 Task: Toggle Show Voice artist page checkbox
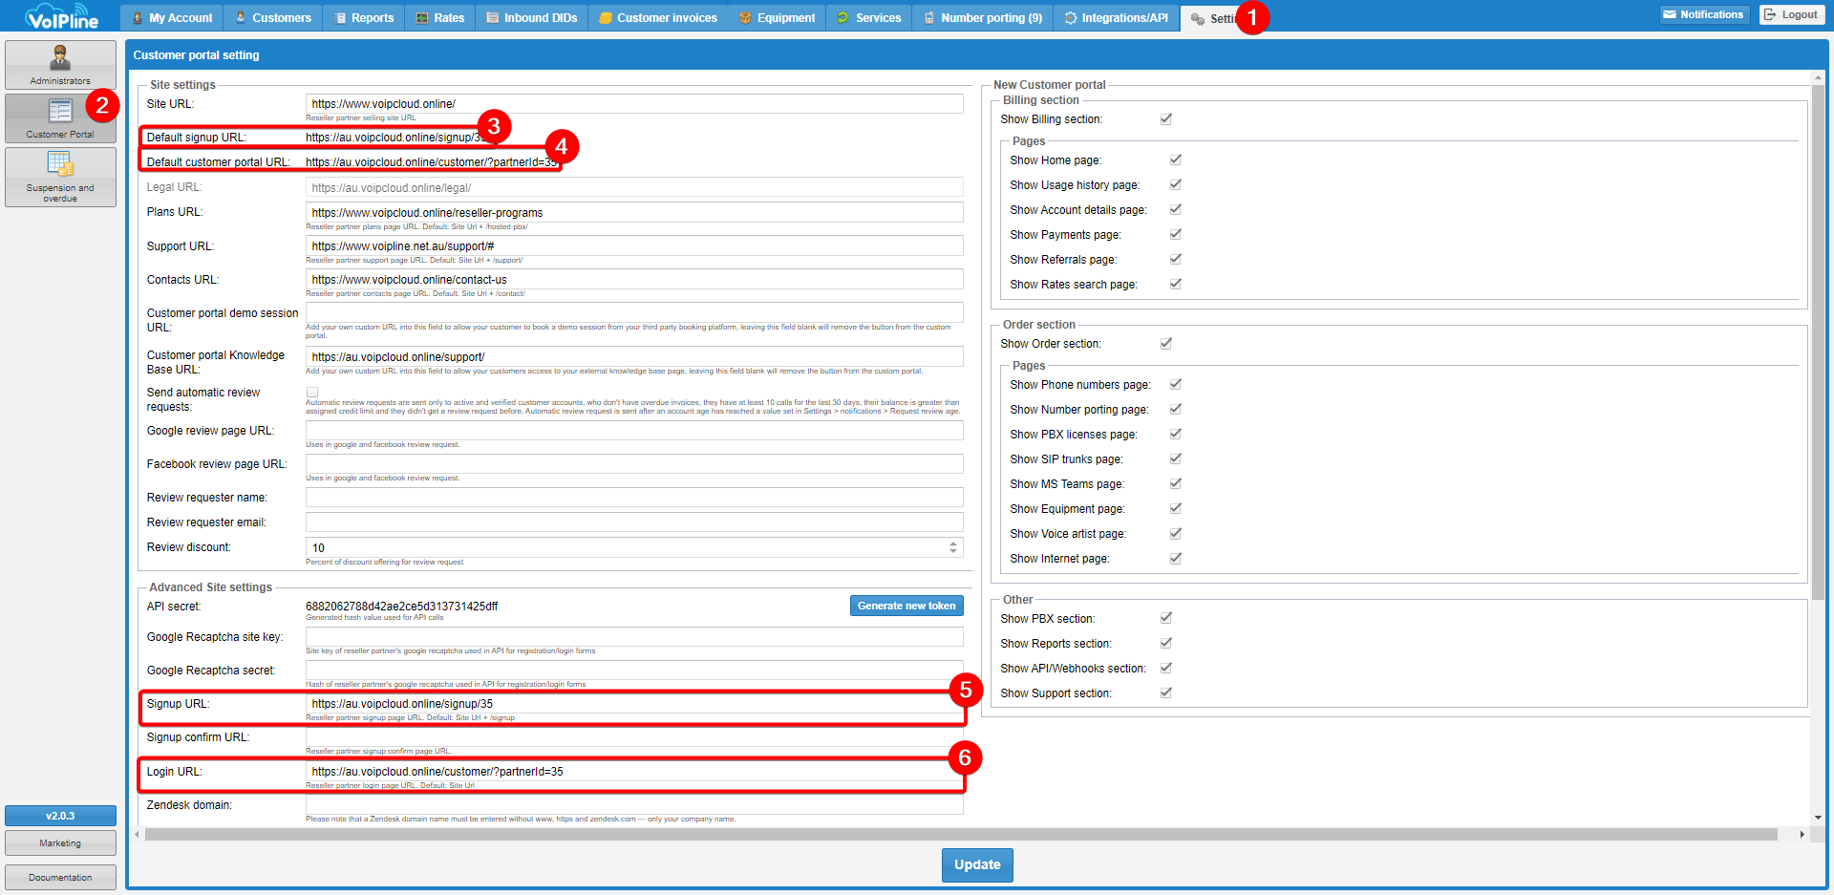tap(1176, 534)
